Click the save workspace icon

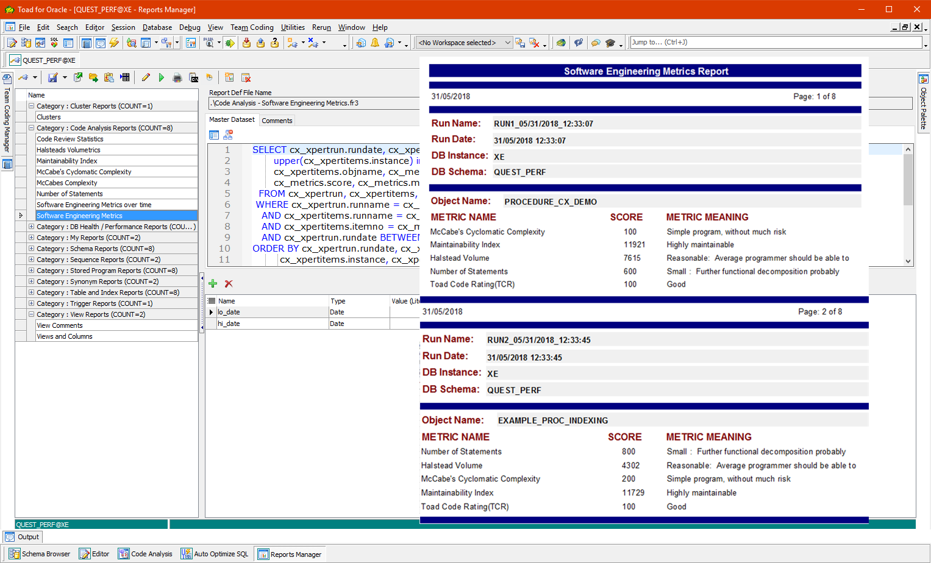coord(520,43)
